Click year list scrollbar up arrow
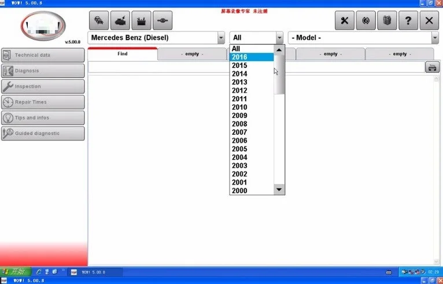Viewport: 443px width, 284px height. (279, 50)
